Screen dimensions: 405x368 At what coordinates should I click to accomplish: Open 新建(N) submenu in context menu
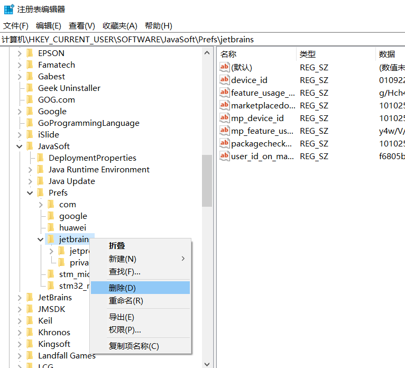(x=123, y=259)
